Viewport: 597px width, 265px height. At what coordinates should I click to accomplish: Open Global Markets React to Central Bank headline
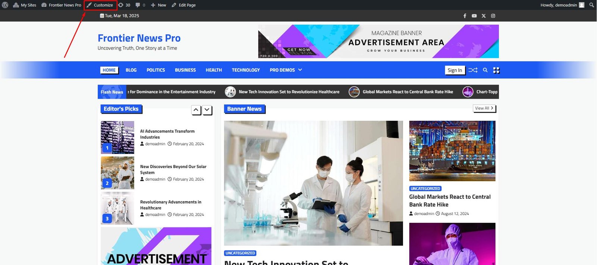click(x=450, y=201)
